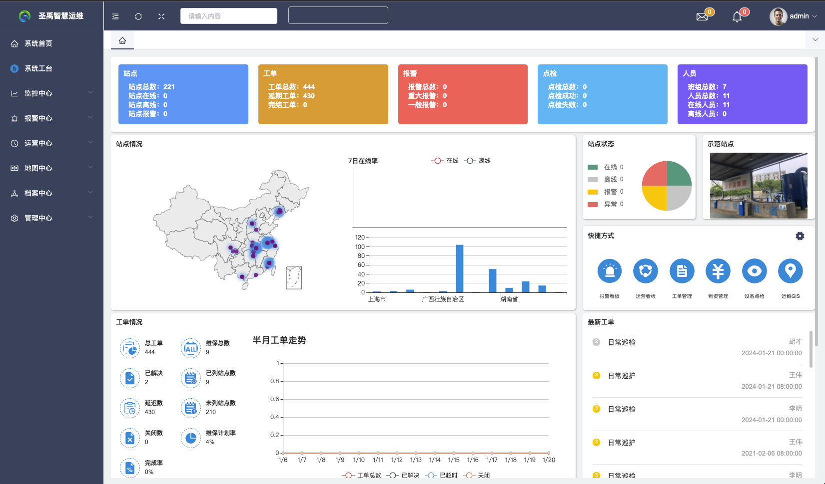The width and height of the screenshot is (825, 484).
Task: Open the 运维GIS location shortcut
Action: point(790,271)
